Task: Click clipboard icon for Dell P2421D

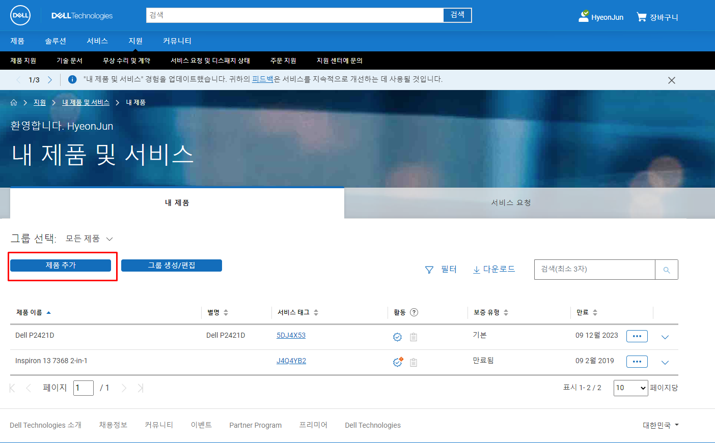Action: tap(414, 337)
